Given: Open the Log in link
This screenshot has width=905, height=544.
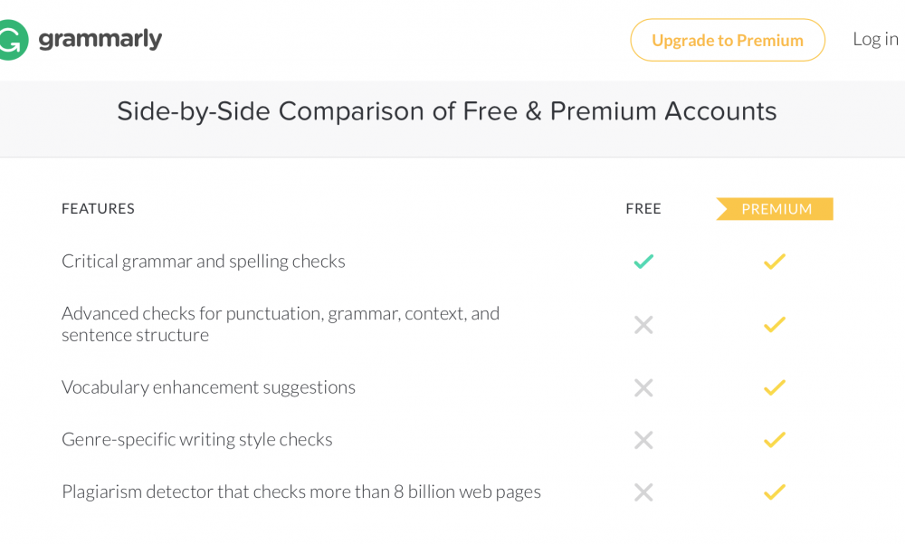Looking at the screenshot, I should (x=875, y=39).
